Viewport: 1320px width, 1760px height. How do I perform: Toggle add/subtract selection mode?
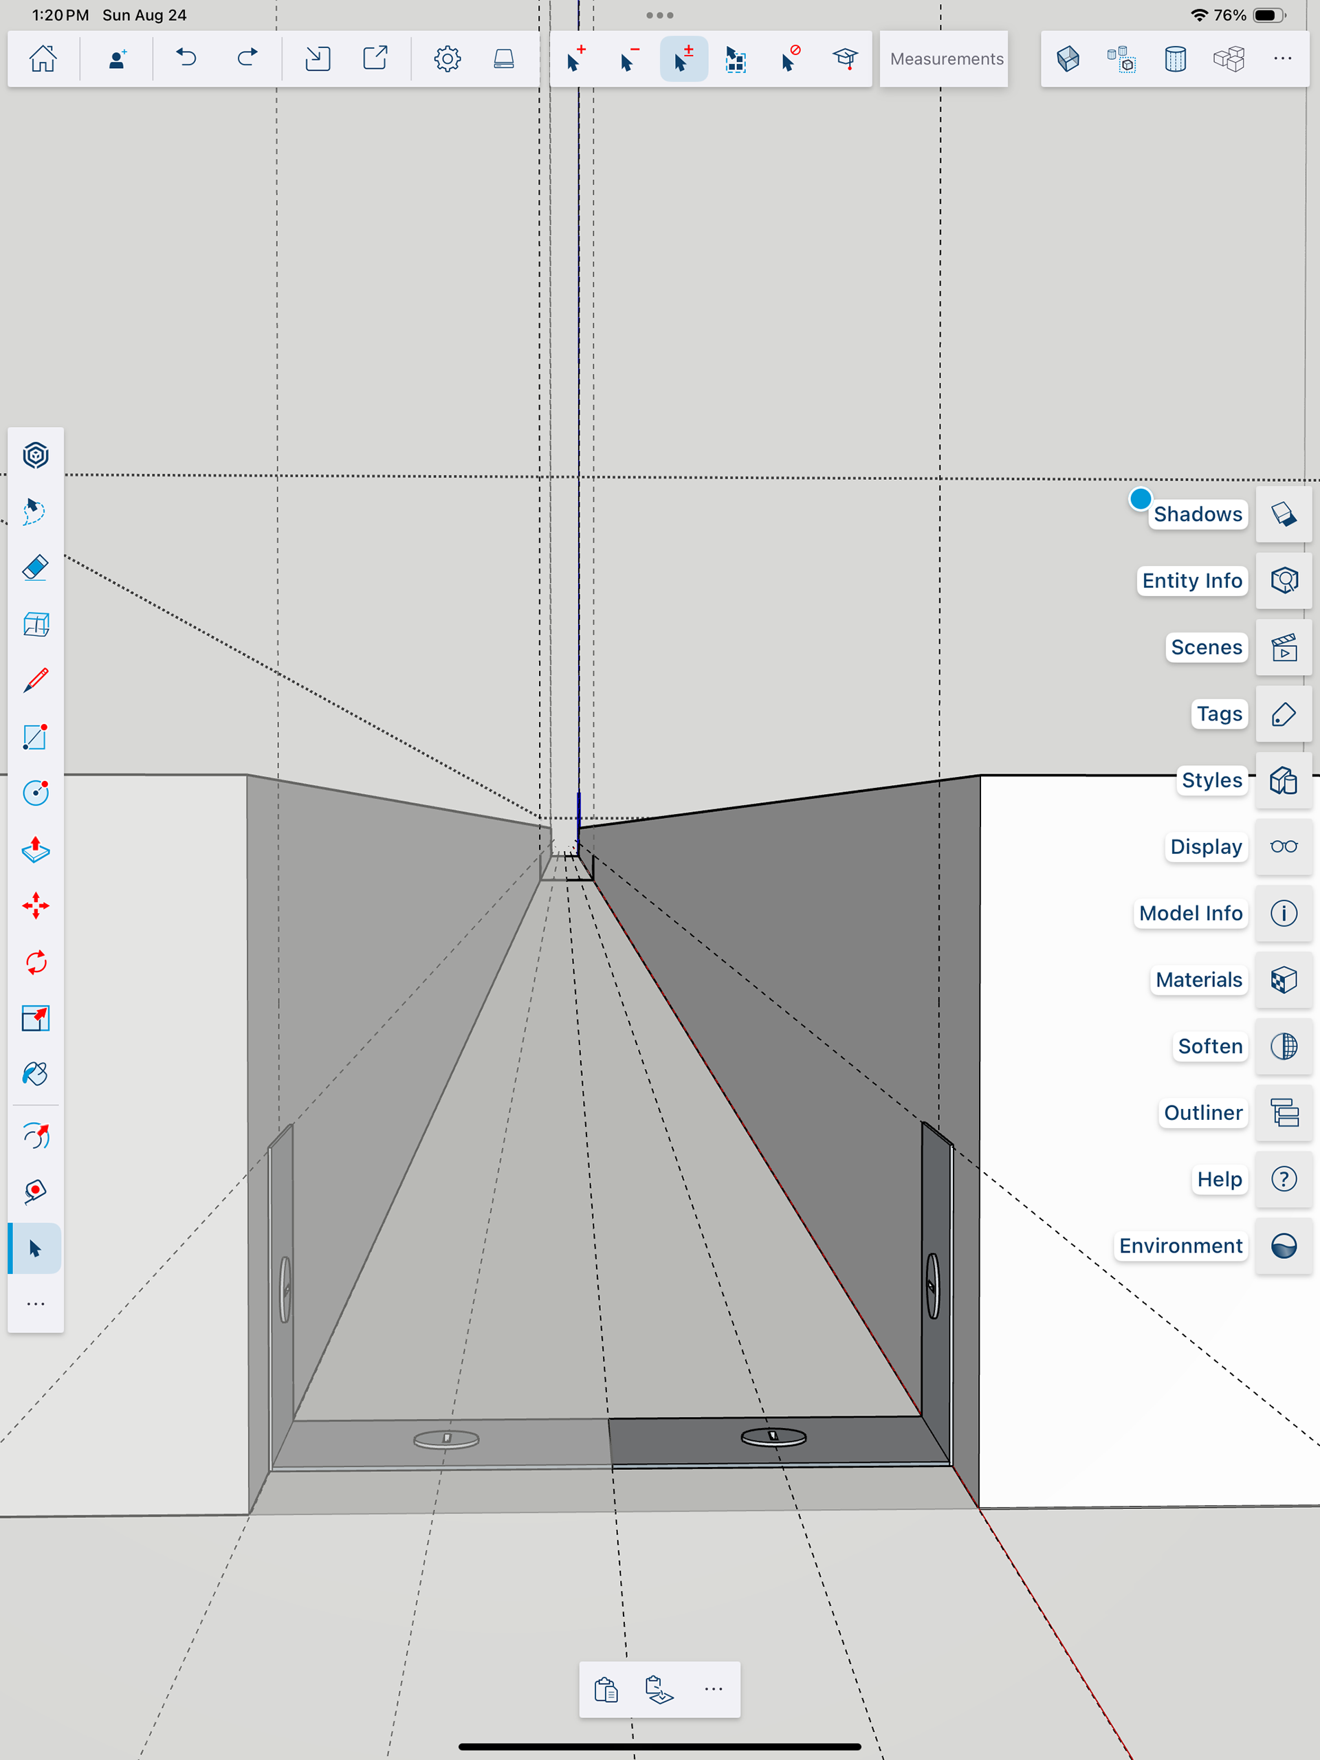683,58
